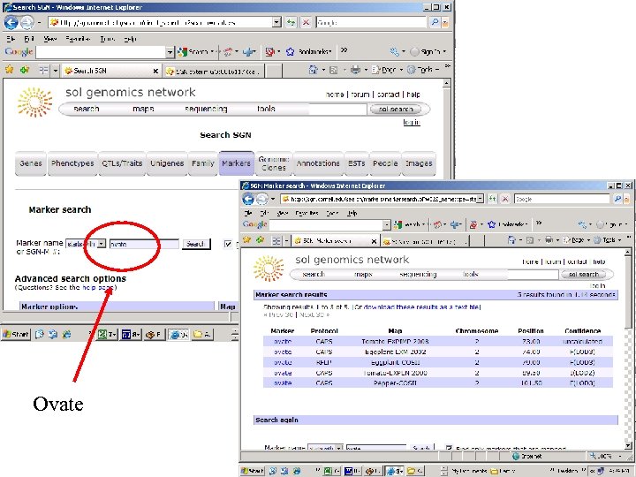Open View menu in Marker search window

pos(283,213)
